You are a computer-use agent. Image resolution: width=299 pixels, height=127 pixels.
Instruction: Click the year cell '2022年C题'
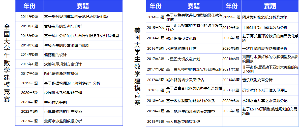pos(232,111)
